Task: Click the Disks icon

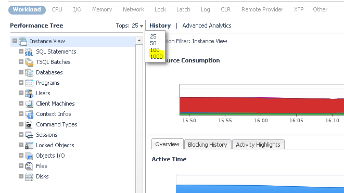Action: point(29,176)
